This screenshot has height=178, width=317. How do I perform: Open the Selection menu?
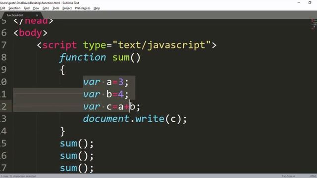[x=14, y=8]
